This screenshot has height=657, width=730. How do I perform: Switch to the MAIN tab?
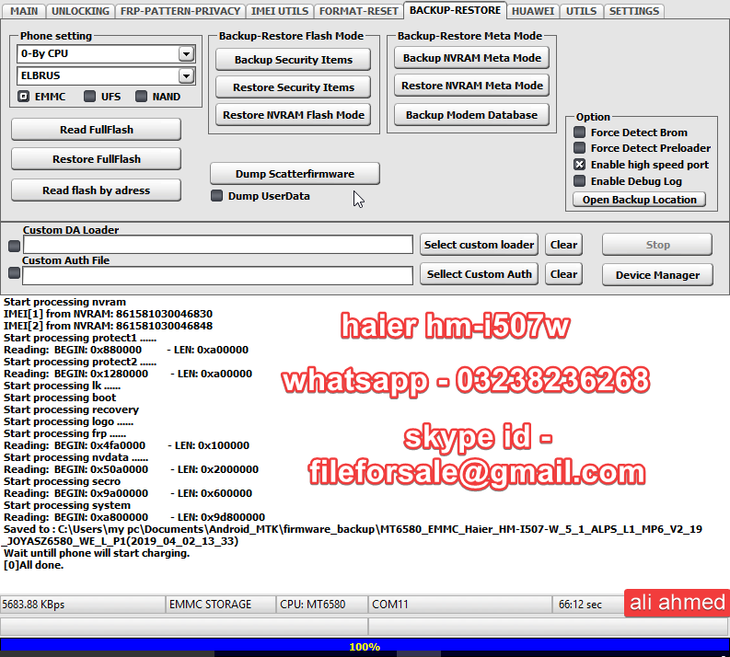click(x=23, y=11)
